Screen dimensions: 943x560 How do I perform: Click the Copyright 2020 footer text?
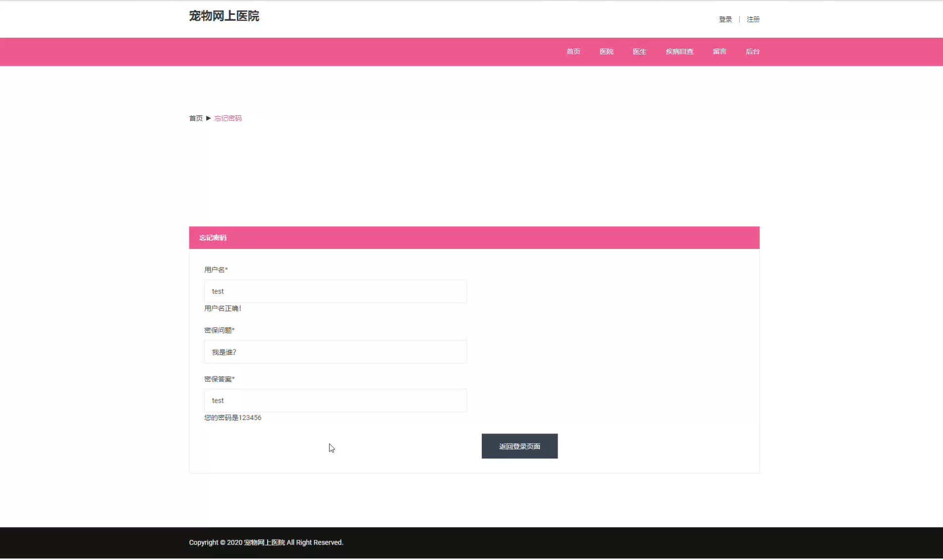[266, 543]
